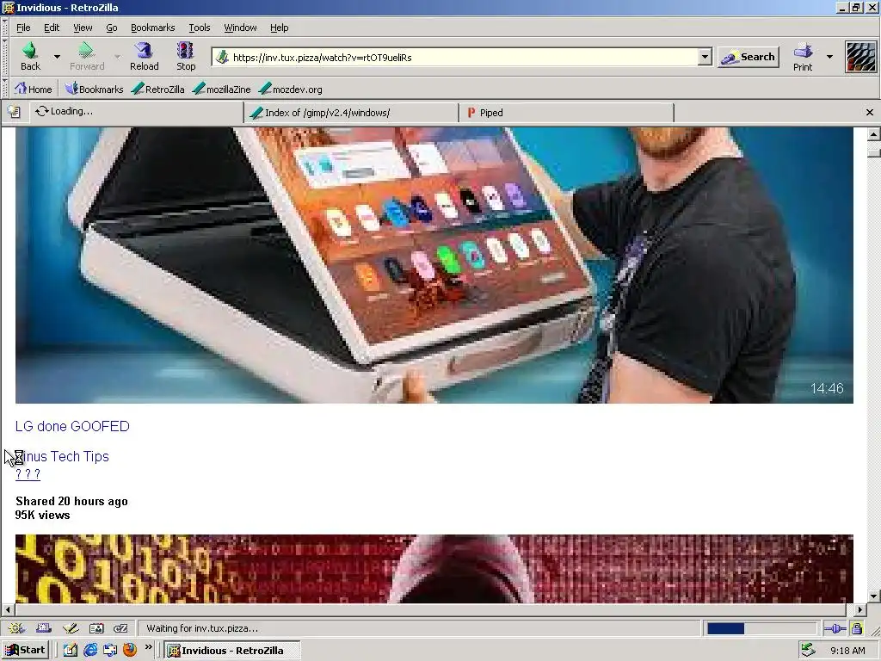Click the horizontal scrollbar right arrow
Image resolution: width=881 pixels, height=661 pixels.
pyautogui.click(x=860, y=609)
